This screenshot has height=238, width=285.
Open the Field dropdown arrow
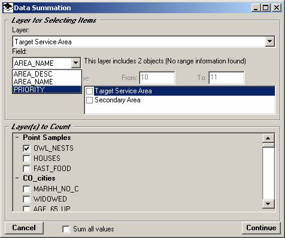point(75,63)
